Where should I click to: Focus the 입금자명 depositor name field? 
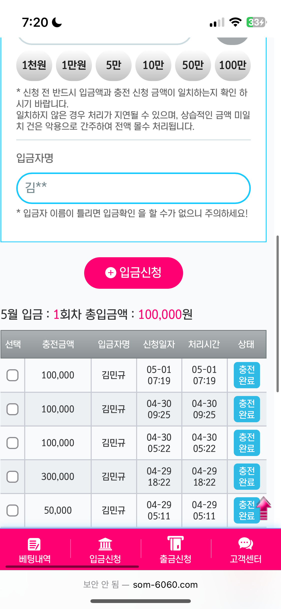tap(133, 188)
